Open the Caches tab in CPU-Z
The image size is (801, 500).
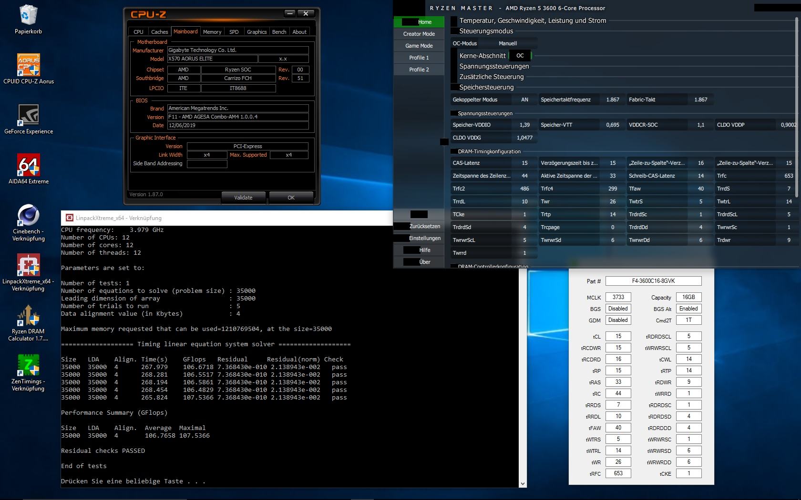(159, 32)
